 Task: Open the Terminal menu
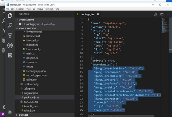(x=49, y=9)
